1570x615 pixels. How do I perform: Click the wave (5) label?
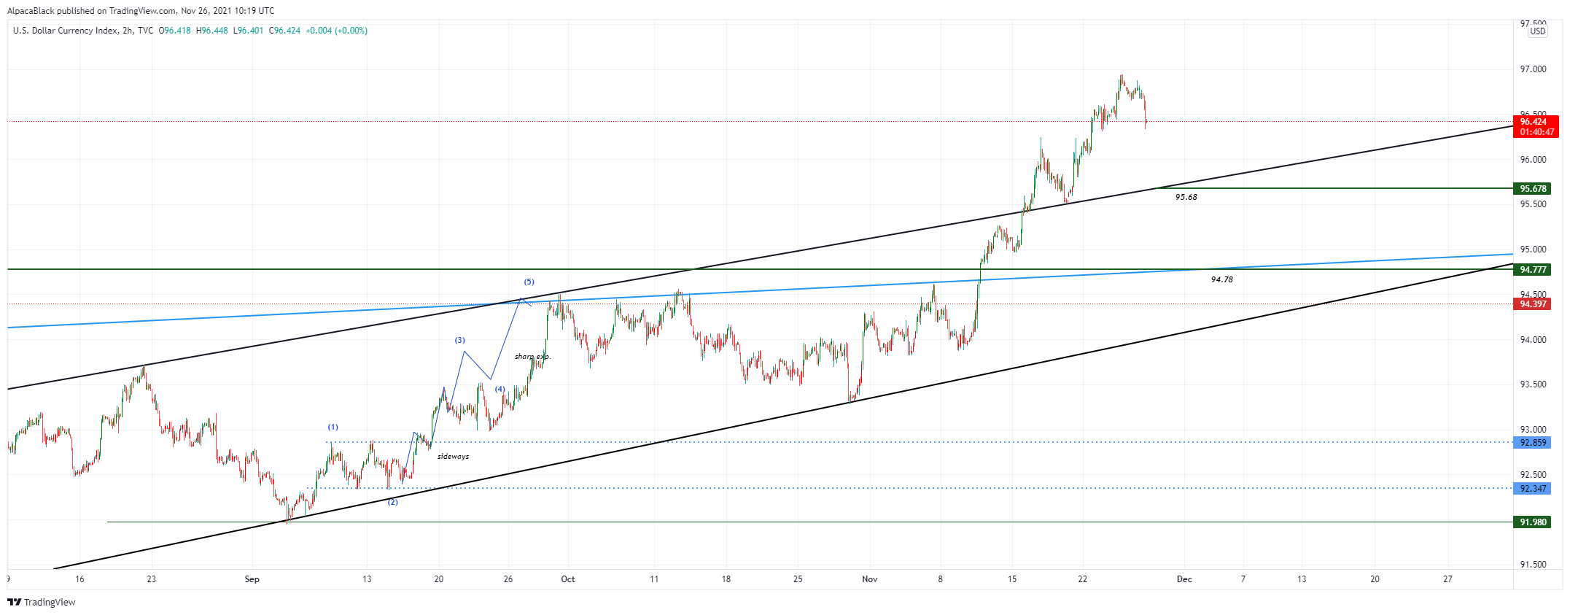coord(529,282)
